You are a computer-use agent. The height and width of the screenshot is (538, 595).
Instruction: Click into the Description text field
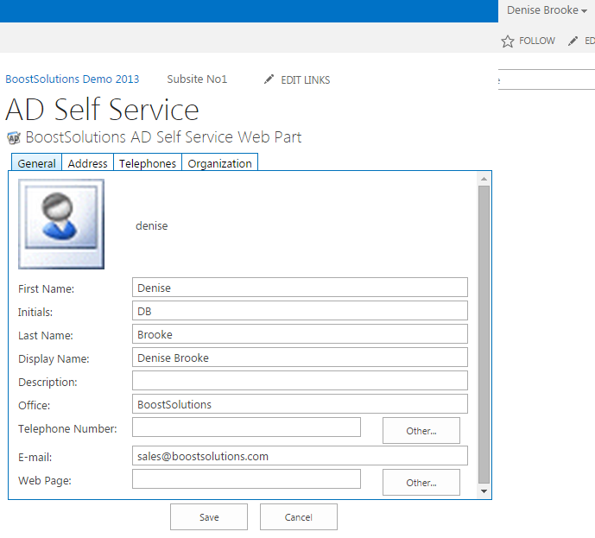[x=300, y=381]
